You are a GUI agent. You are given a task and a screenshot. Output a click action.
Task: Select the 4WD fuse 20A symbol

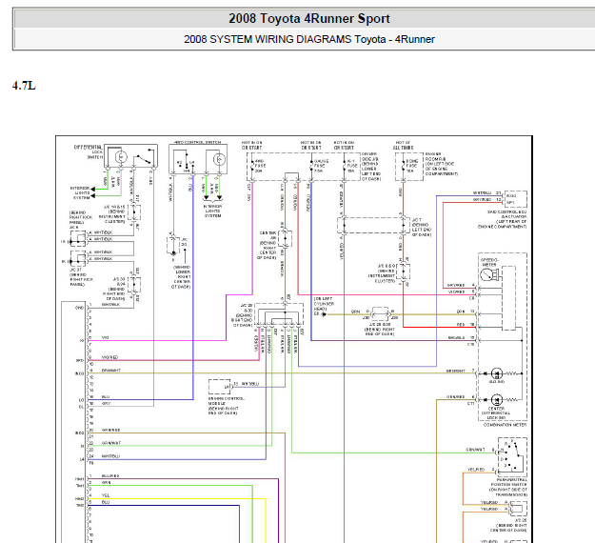252,166
